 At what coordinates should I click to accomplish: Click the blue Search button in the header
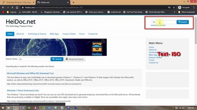click(183, 22)
